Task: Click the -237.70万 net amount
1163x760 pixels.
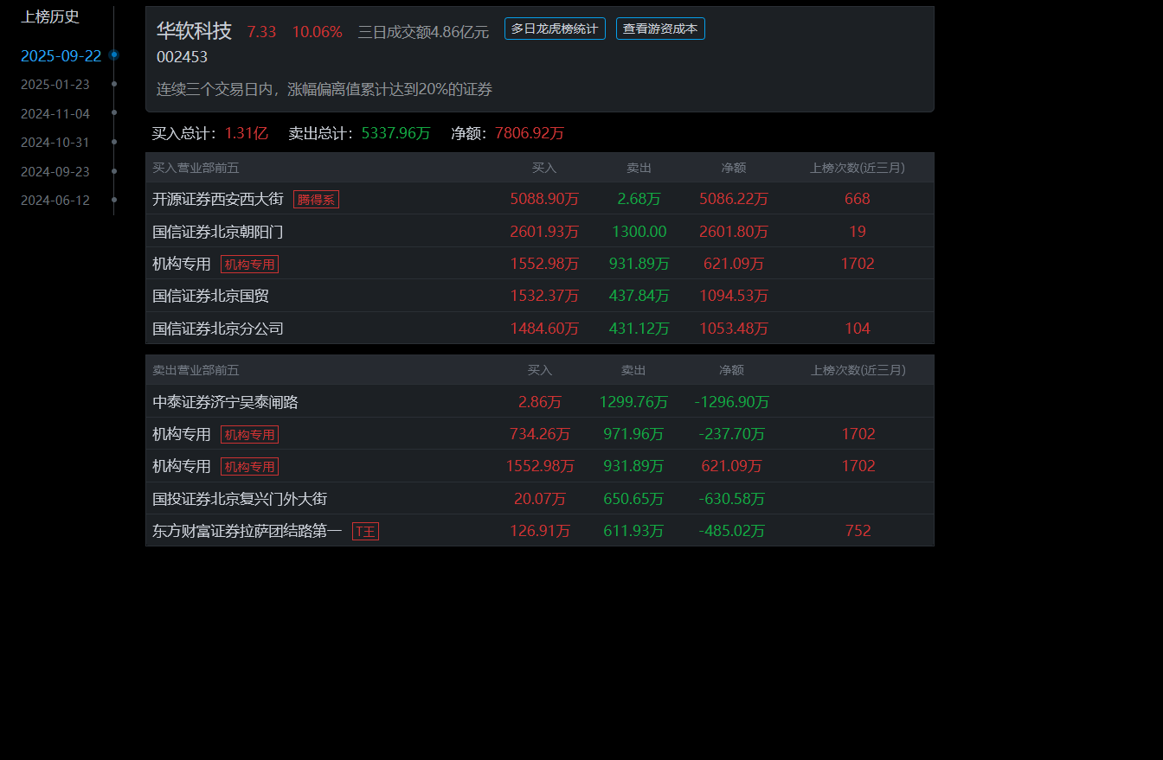Action: (732, 434)
